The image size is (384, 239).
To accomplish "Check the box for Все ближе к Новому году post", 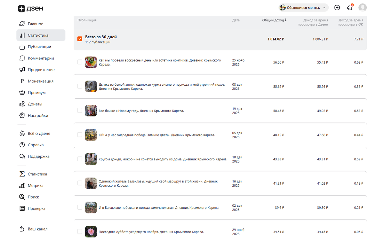I will coord(80,111).
